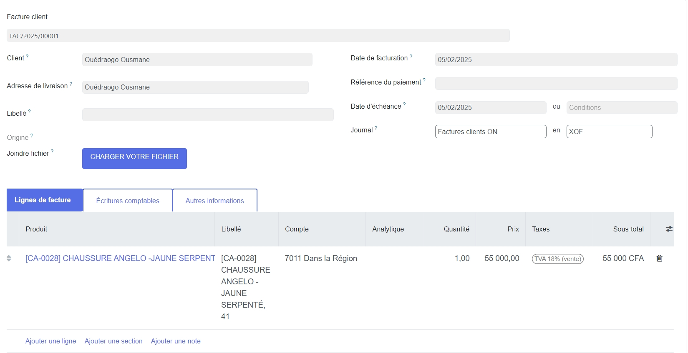Delete the invoice line with trash icon
The height and width of the screenshot is (353, 688).
(659, 259)
